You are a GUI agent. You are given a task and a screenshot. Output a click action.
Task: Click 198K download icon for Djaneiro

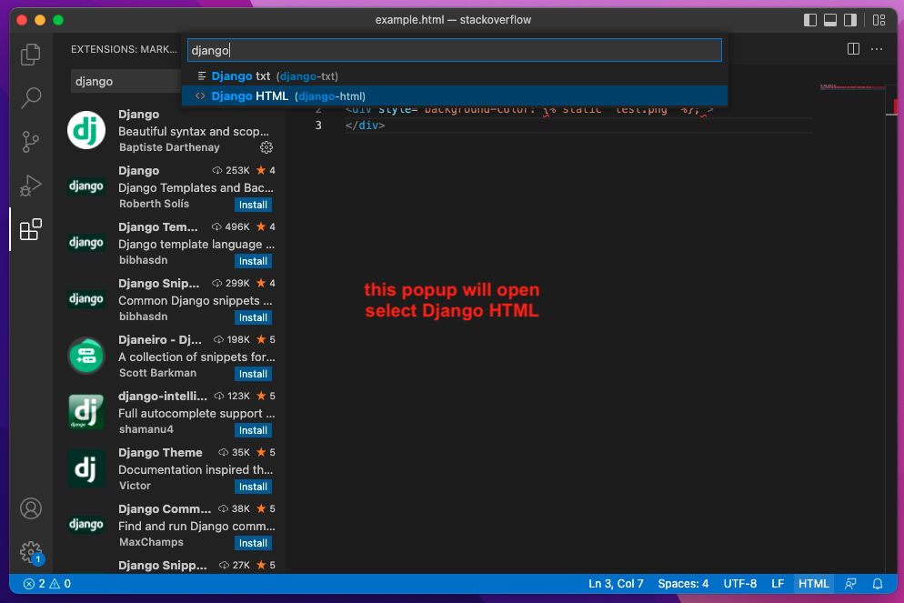pyautogui.click(x=218, y=340)
